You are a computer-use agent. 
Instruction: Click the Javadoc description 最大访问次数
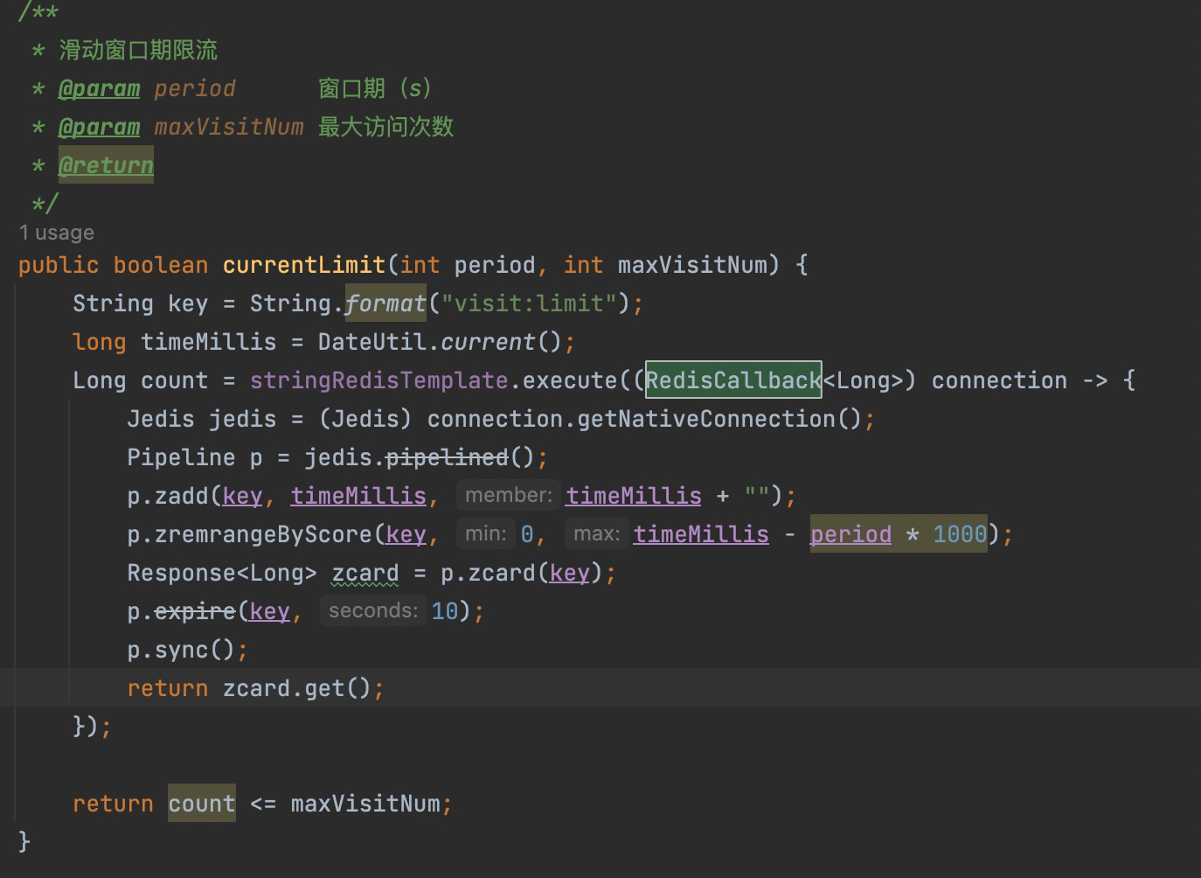[x=385, y=127]
